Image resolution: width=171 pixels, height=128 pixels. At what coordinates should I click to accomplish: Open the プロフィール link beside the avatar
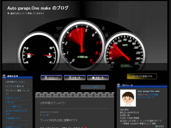142,94
